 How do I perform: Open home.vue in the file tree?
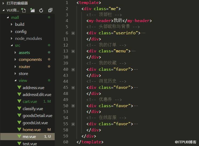point(31,130)
